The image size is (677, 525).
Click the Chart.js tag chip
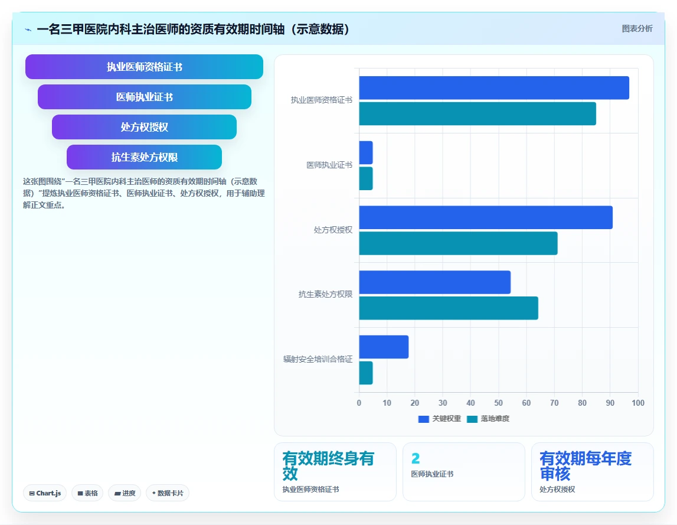45,493
